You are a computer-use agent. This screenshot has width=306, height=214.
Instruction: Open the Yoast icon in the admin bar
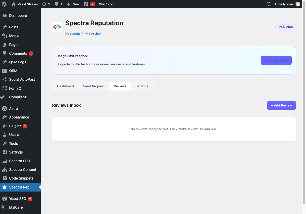[x=86, y=4]
